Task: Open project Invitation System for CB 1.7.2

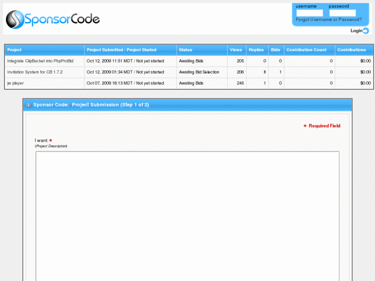Action: coord(35,72)
